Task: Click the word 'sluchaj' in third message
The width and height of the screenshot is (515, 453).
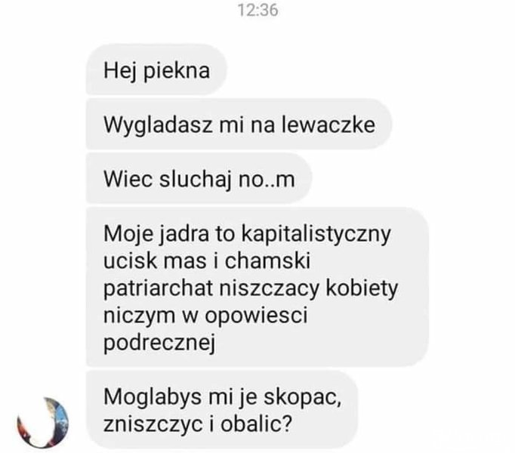Action: point(196,180)
